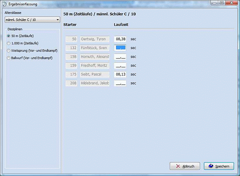240x176 pixels.
Task: Enter time field for Friedhoff, Moritz
Action: coord(120,66)
